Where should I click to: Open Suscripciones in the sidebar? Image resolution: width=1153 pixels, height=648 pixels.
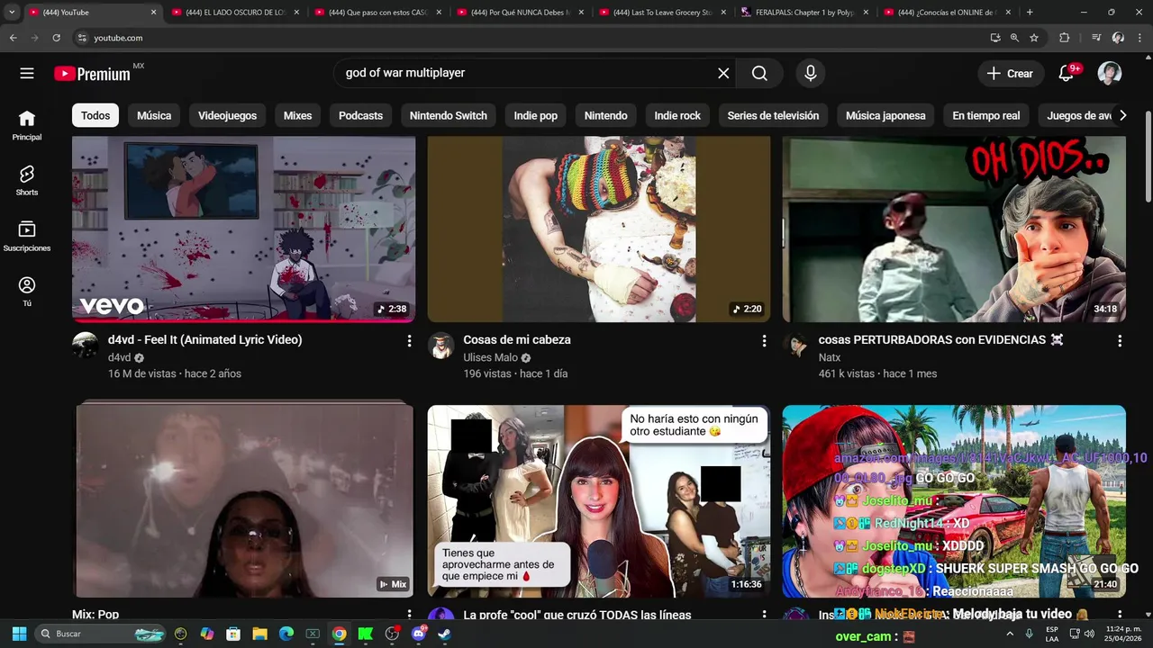pyautogui.click(x=27, y=236)
